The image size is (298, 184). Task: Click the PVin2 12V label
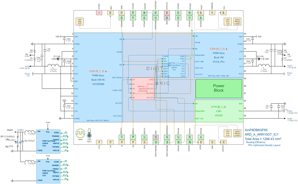point(27,75)
